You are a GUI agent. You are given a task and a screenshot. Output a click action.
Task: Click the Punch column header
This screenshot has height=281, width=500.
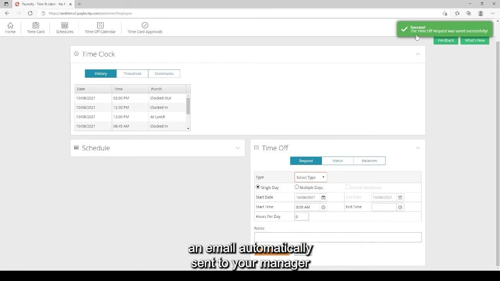click(167, 89)
